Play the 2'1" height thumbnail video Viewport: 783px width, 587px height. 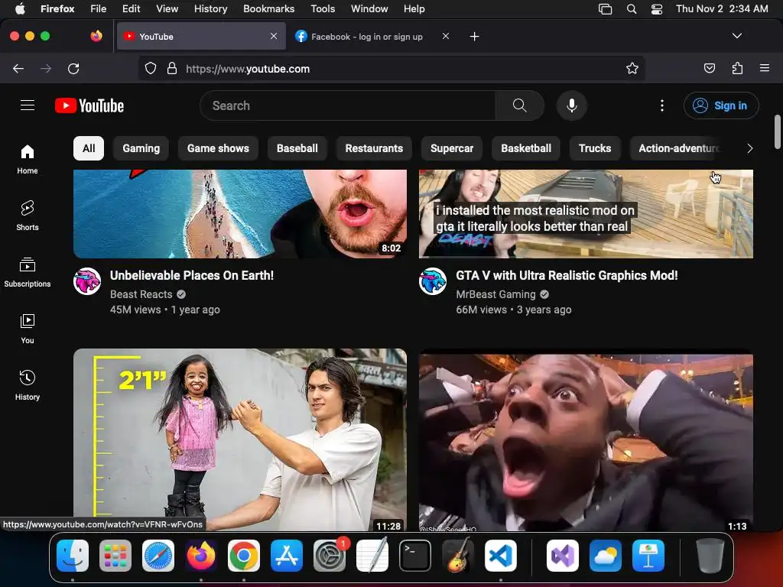tap(240, 439)
